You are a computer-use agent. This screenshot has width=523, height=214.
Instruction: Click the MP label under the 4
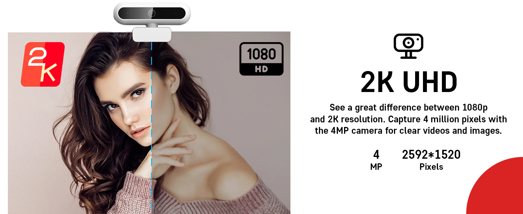376,167
